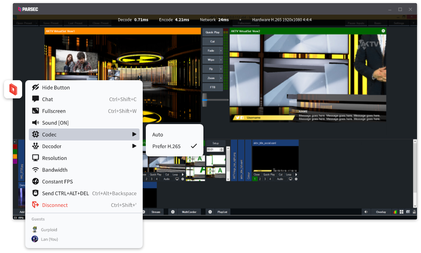Click the T-bar transition slider handle

[205, 100]
